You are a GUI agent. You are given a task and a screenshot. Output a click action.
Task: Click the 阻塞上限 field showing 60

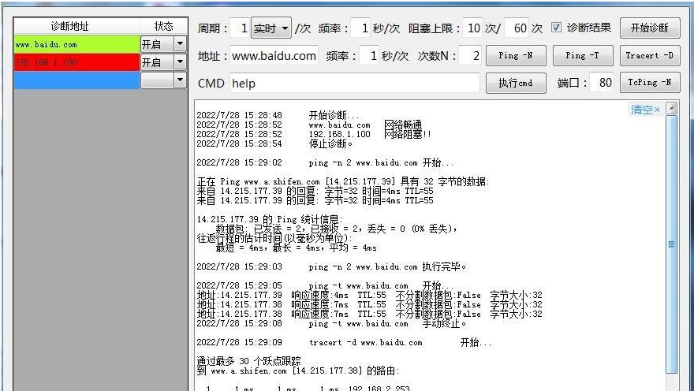[517, 28]
